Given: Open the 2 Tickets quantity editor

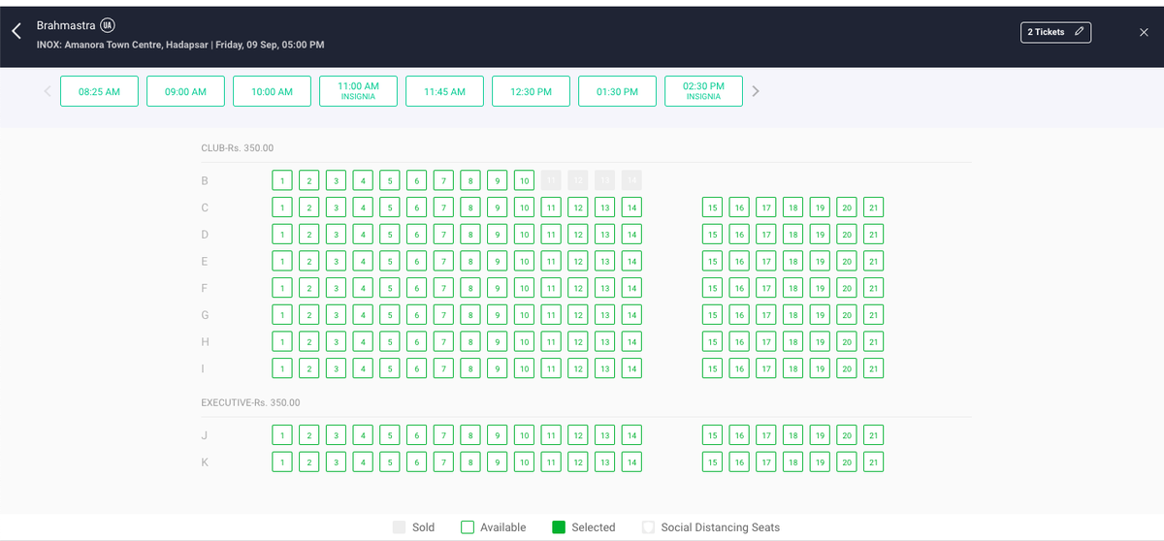Looking at the screenshot, I should coord(1055,32).
